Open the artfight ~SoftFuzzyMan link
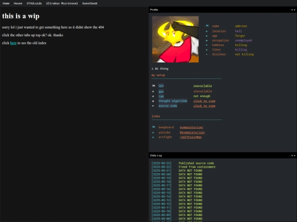Image resolution: width=297 pixels, height=222 pixels. 191,137
